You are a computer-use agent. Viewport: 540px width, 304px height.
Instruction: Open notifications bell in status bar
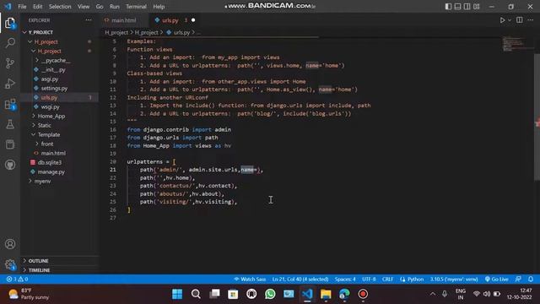531,280
